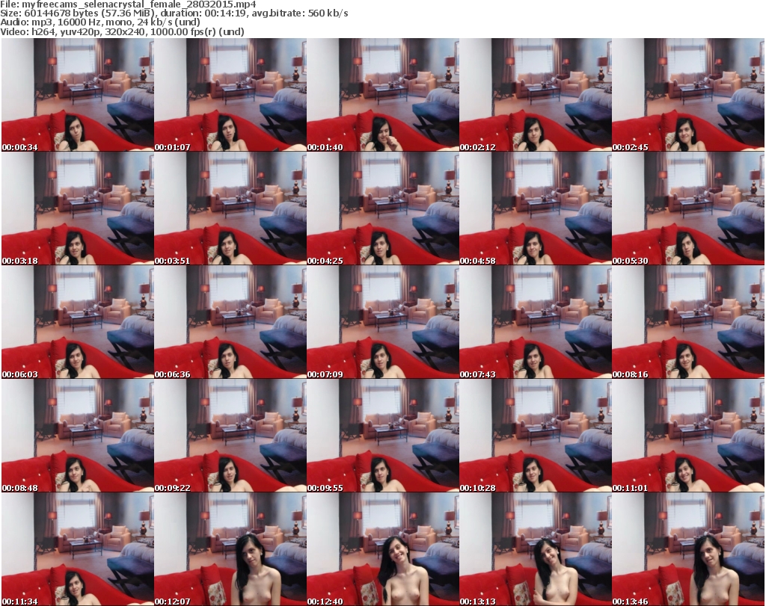
Task: Open the frame at 00:07:09
Action: coord(383,323)
